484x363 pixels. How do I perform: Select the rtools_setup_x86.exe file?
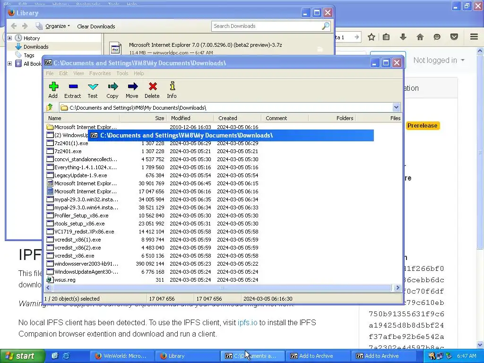(79, 224)
